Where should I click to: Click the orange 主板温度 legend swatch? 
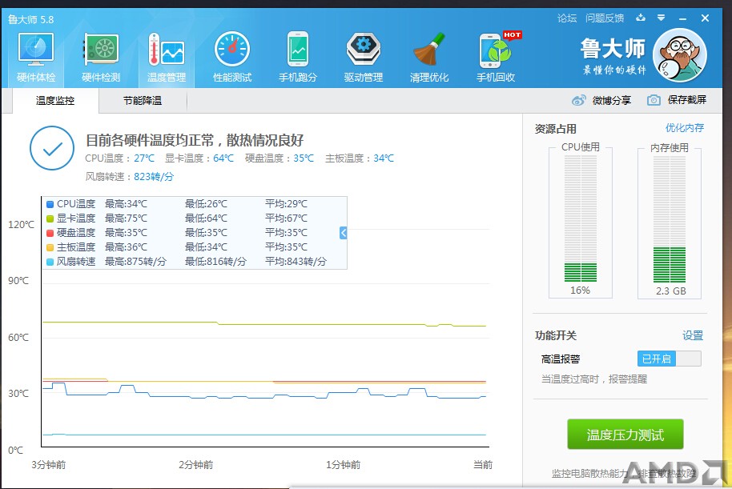(50, 247)
